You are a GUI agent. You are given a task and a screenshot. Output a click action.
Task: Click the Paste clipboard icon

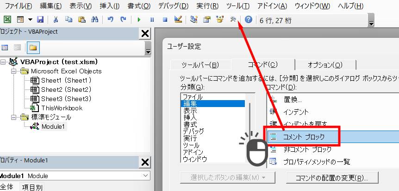click(81, 19)
